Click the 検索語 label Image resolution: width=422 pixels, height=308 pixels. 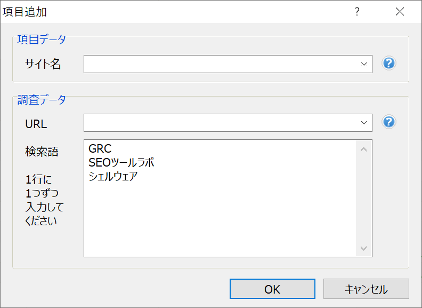tap(42, 152)
